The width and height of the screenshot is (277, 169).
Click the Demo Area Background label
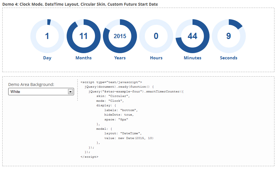(x=31, y=84)
